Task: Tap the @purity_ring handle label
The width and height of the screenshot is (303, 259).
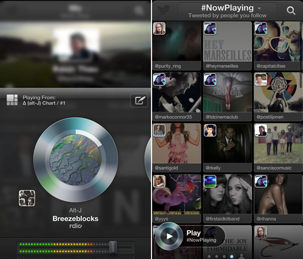Action: click(x=168, y=66)
